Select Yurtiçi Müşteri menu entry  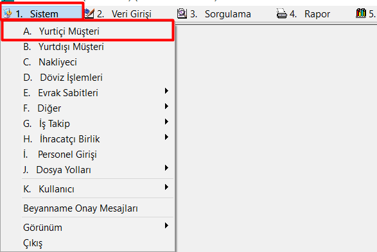point(87,31)
